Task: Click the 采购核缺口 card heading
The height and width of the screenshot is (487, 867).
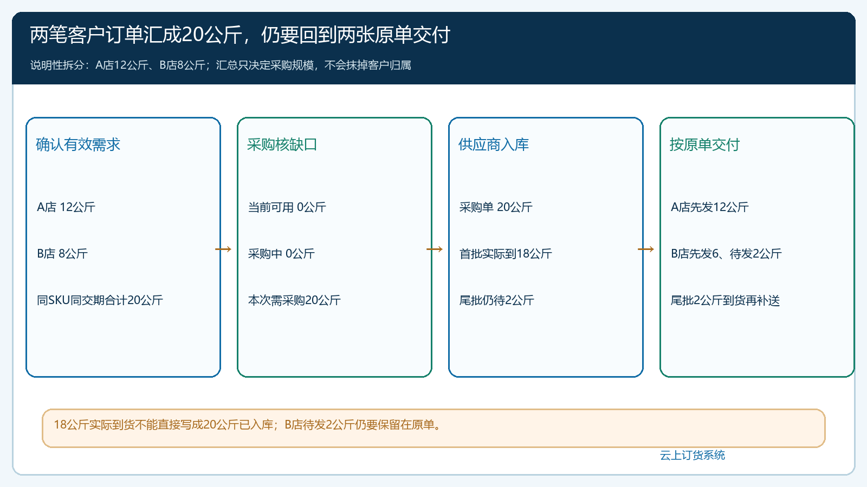Action: [x=282, y=144]
